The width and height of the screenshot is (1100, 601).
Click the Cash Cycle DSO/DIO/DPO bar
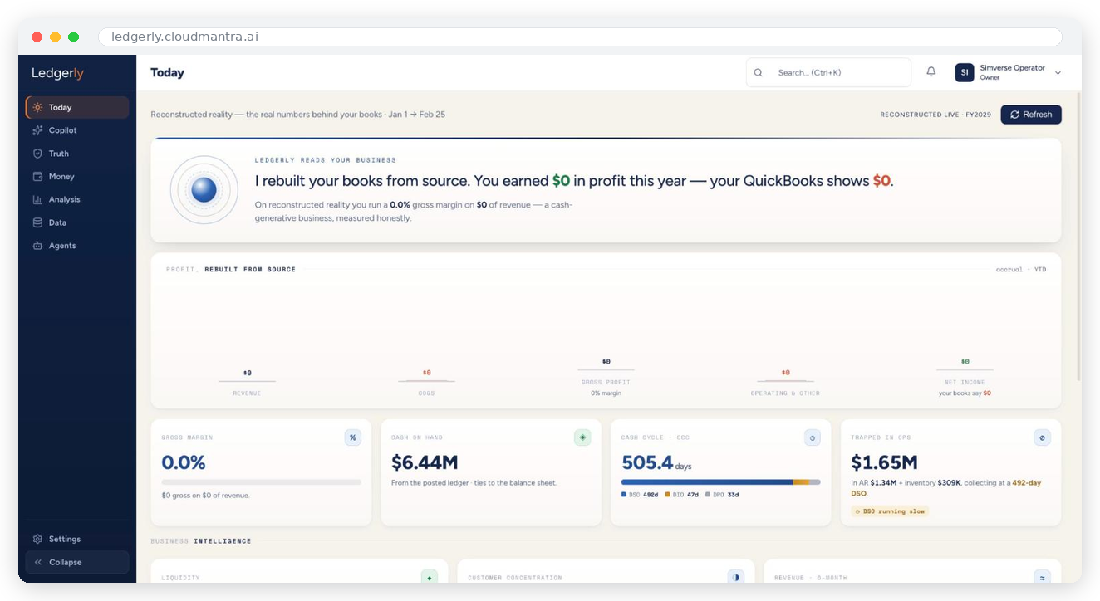point(720,482)
